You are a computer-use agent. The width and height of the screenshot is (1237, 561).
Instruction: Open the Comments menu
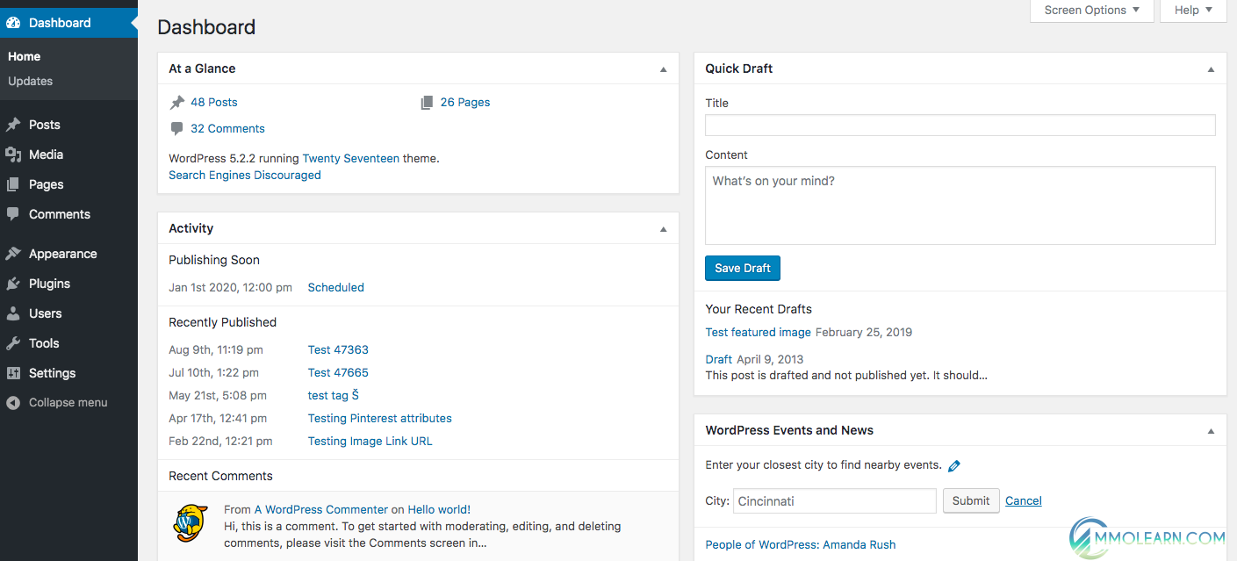[x=68, y=214]
